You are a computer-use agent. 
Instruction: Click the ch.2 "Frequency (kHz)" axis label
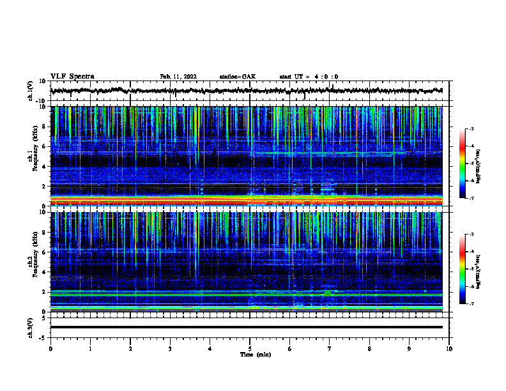[35, 254]
